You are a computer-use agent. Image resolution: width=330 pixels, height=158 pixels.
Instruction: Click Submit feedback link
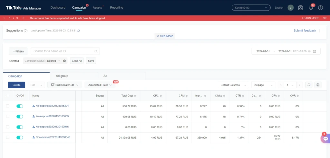coord(305,31)
